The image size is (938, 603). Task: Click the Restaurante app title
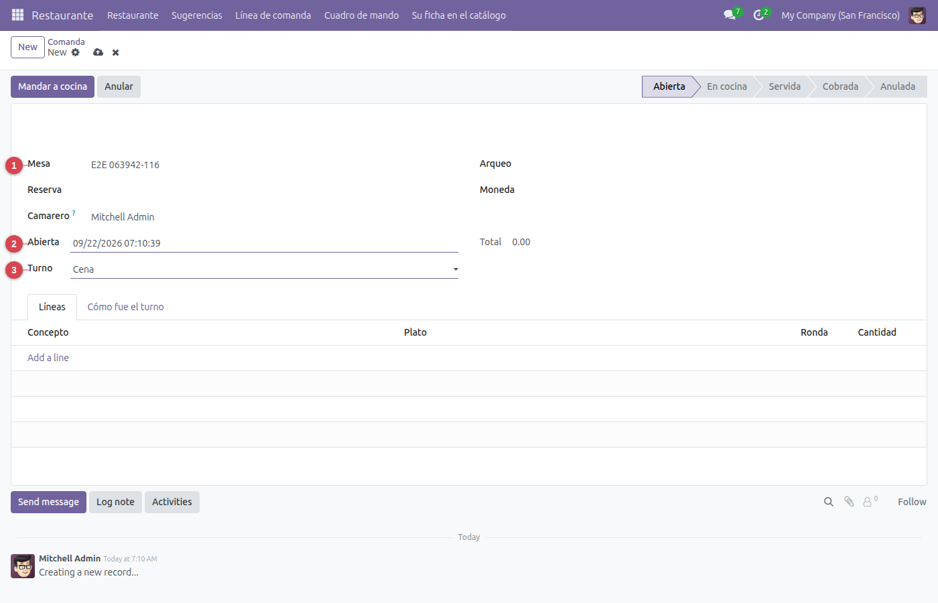pyautogui.click(x=62, y=15)
